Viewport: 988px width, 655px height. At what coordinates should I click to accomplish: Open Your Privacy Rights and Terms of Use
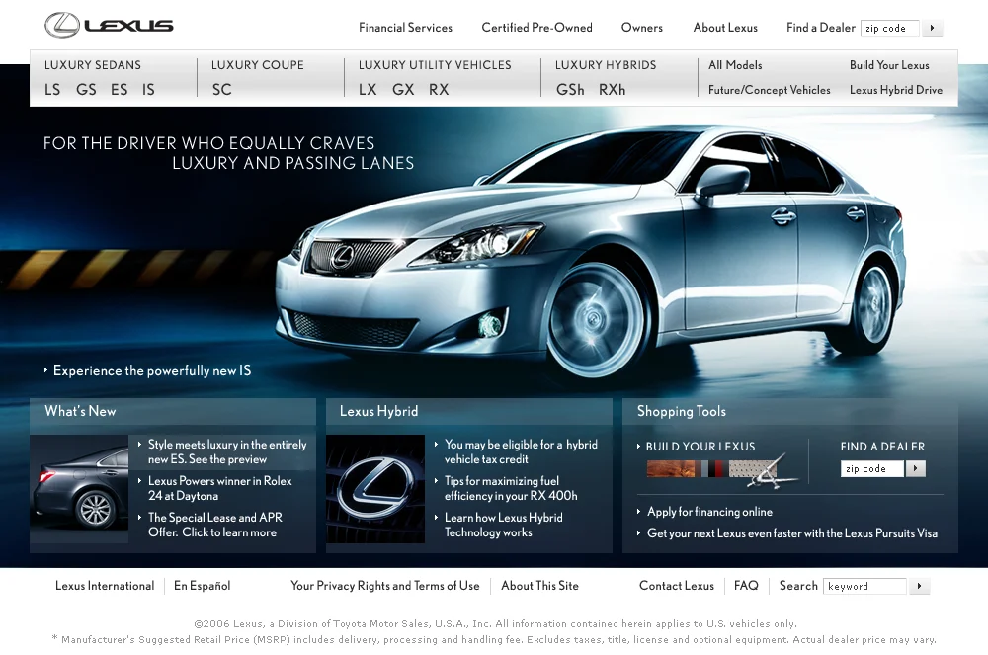pos(385,586)
